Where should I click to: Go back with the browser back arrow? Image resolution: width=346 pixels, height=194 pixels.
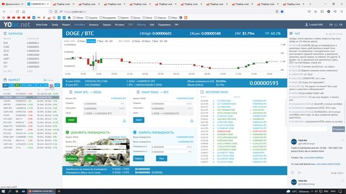[5, 11]
